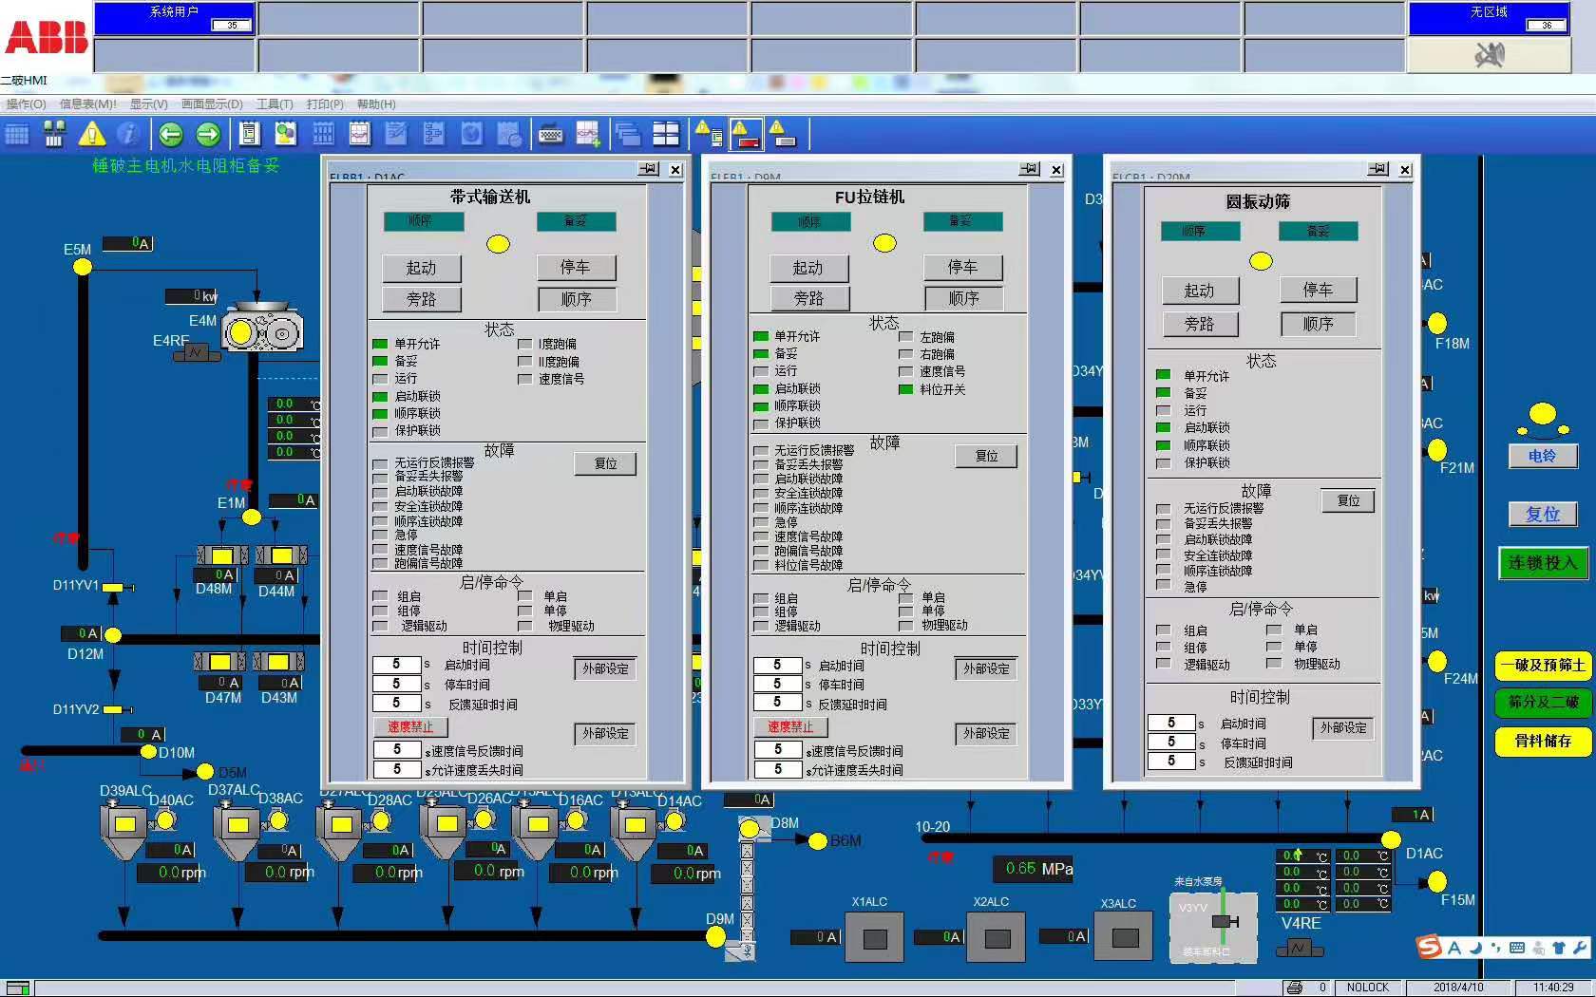
Task: Click 速度禁止 button in 带式输送机 panel
Action: (410, 727)
